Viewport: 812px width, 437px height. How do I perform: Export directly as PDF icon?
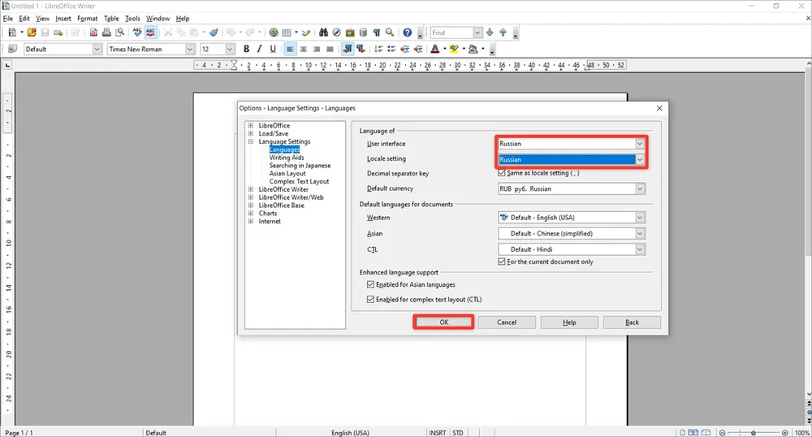pos(93,32)
